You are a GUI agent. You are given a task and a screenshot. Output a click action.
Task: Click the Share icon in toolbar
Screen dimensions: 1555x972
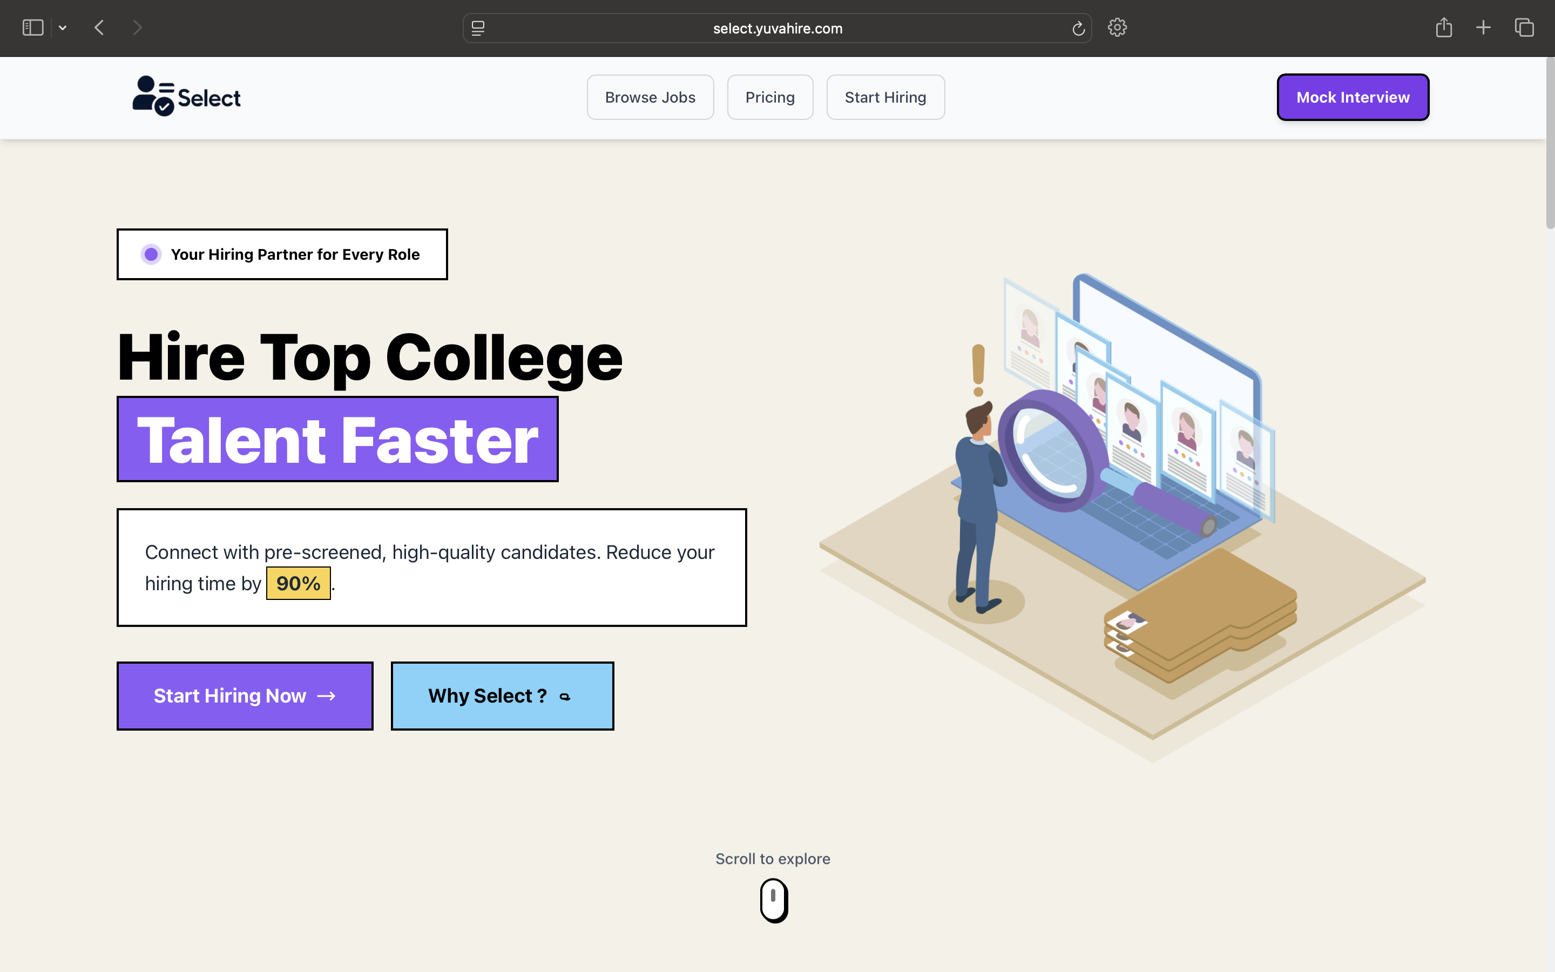[x=1444, y=28]
